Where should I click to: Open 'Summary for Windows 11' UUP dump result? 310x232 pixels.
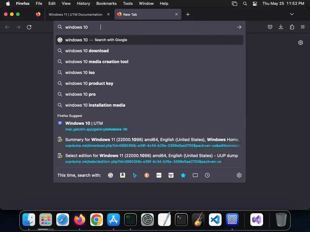click(149, 143)
